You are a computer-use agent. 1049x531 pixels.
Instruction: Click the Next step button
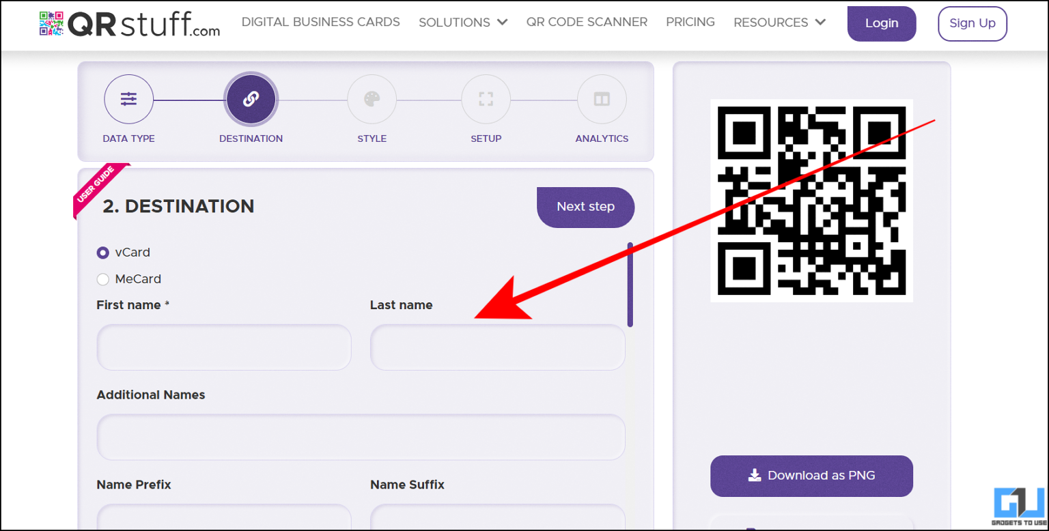coord(585,207)
